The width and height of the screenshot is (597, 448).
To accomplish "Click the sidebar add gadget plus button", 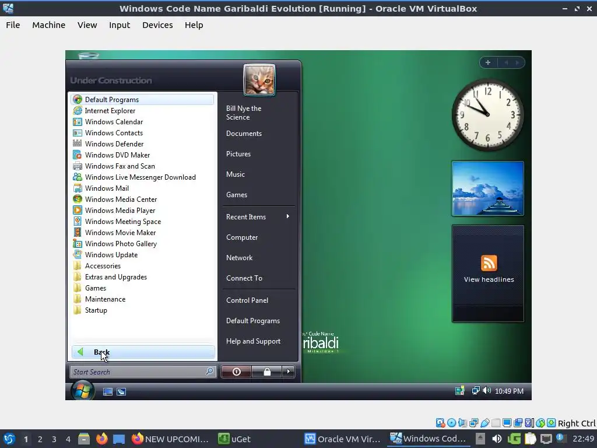I will click(x=488, y=62).
